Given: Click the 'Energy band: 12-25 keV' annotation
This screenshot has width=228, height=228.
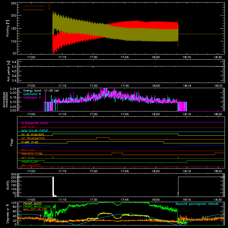Looking at the screenshot, I should pos(41,91).
